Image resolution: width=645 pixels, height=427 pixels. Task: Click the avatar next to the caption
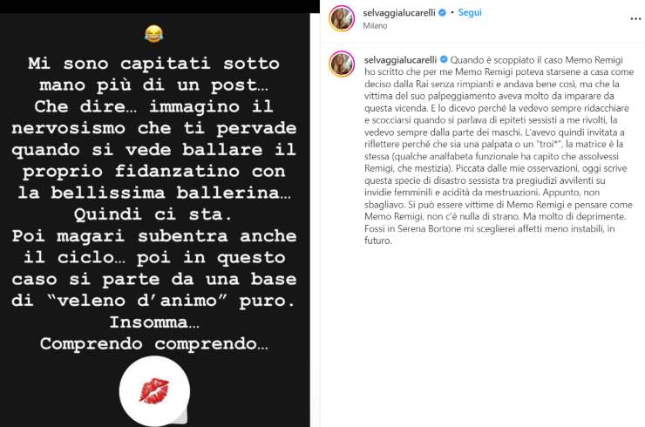tap(342, 64)
